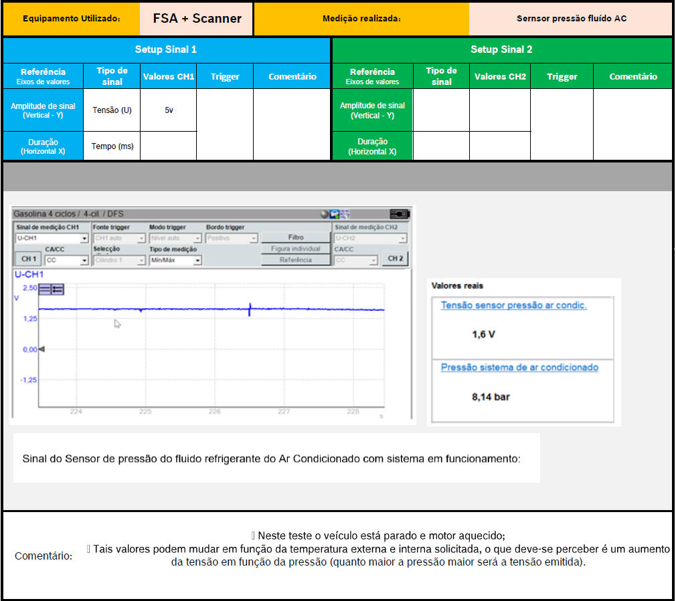
Task: Click the battery/device icon in the title bar
Action: click(x=399, y=214)
